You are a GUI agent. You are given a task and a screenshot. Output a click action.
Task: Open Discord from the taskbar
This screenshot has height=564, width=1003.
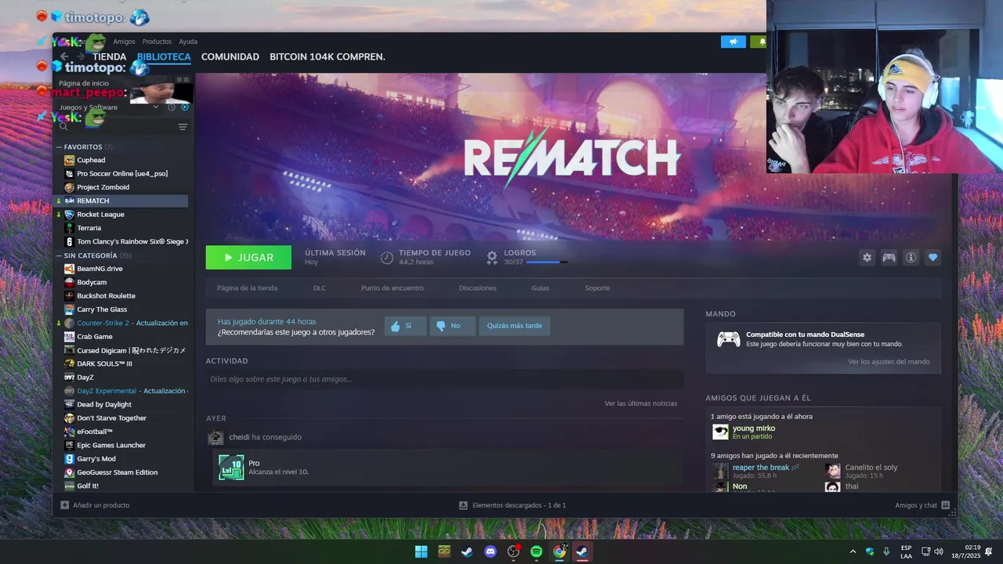[491, 551]
